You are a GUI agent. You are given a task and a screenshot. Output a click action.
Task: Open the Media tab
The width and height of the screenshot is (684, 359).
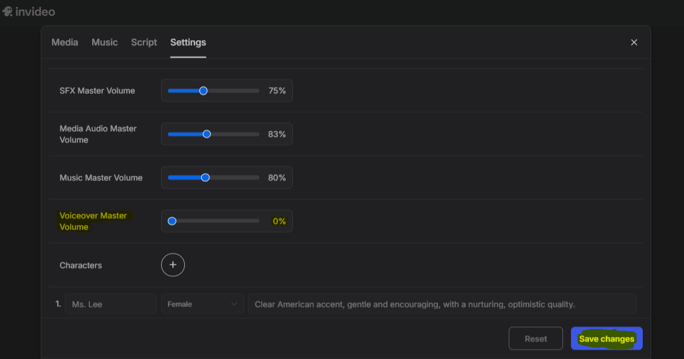(65, 42)
